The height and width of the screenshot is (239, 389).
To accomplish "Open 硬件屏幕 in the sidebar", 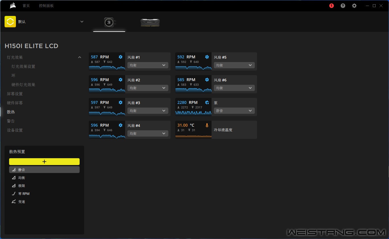I will tap(15, 103).
